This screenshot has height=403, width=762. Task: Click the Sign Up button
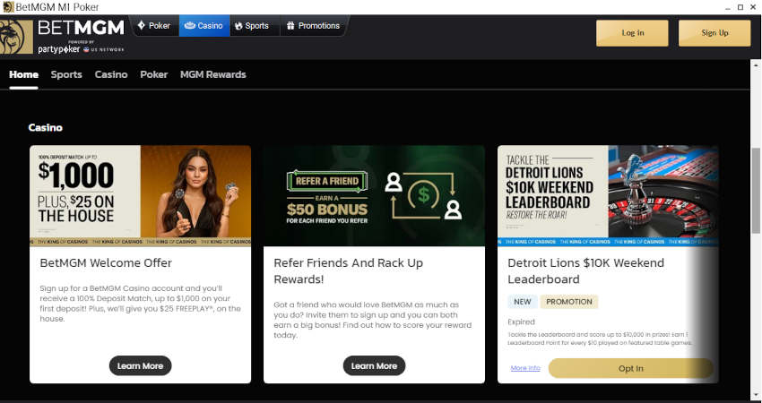tap(714, 33)
